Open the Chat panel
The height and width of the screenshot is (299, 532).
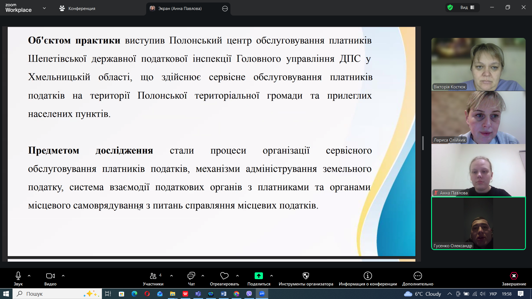click(191, 276)
